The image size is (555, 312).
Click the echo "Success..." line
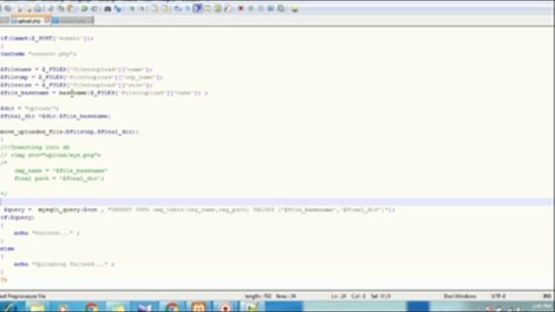click(x=47, y=233)
